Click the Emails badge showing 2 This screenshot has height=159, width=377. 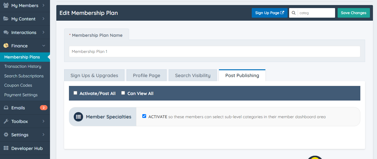tap(43, 108)
